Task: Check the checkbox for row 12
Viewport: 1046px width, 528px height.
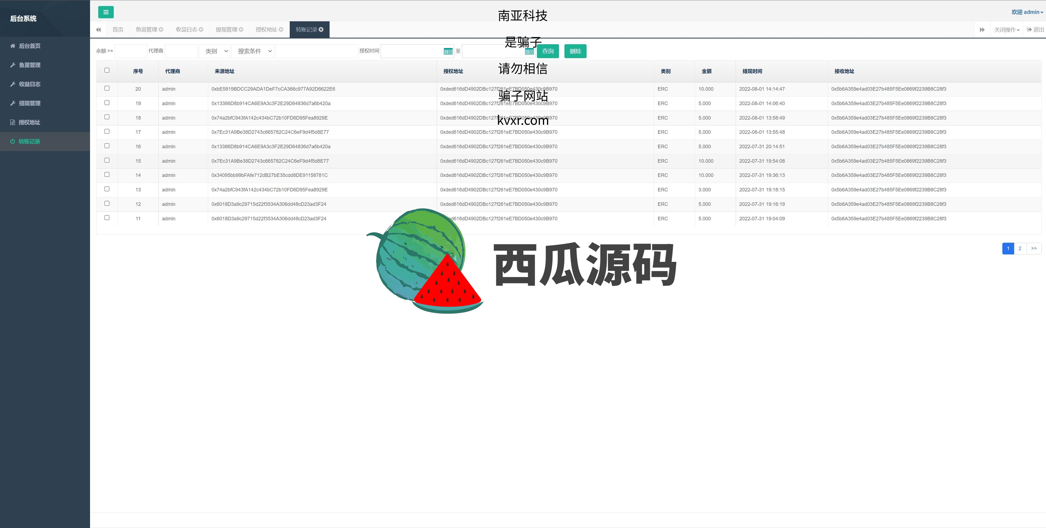Action: [x=107, y=203]
